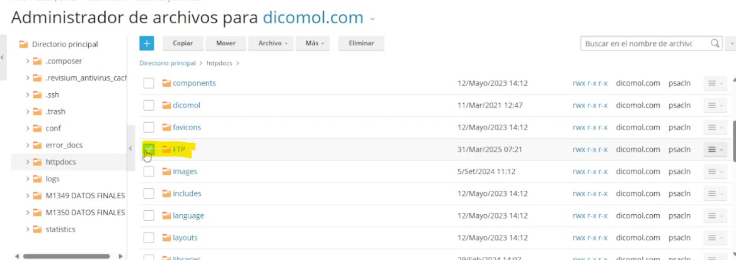Open the domain dropdown beside dicomol.com
This screenshot has width=736, height=260.
(x=372, y=19)
